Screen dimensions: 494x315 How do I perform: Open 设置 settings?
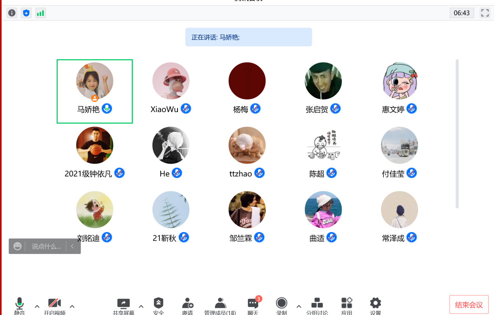click(375, 305)
